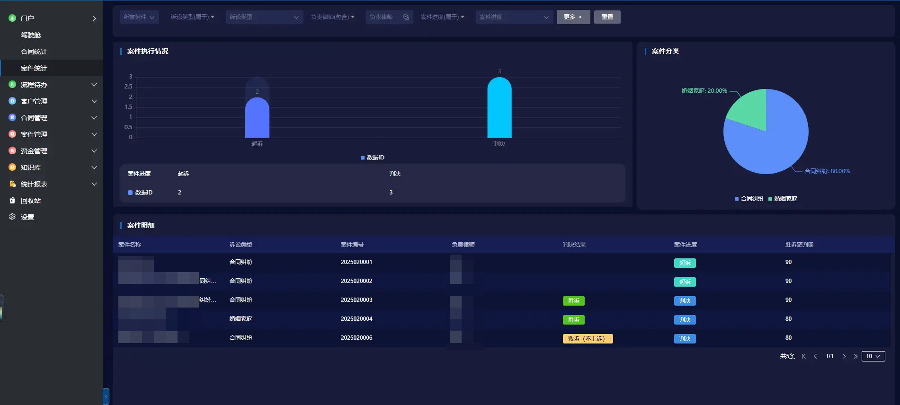Open 设置 via the gear icon
Image resolution: width=900 pixels, height=405 pixels.
point(12,217)
